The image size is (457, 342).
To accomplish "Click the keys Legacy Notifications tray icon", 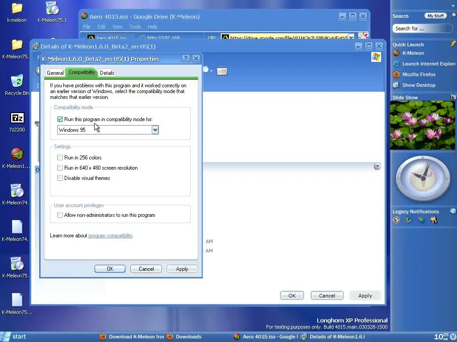I will [434, 220].
